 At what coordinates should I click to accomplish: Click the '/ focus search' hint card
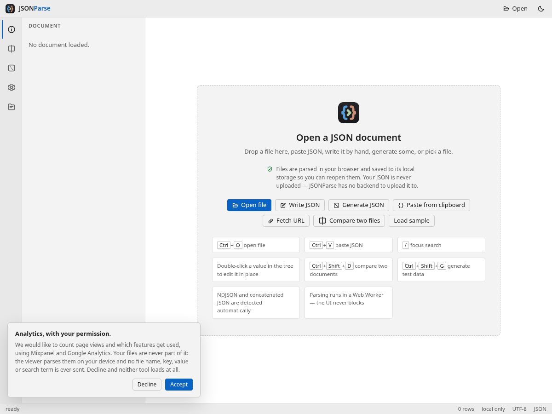click(441, 245)
